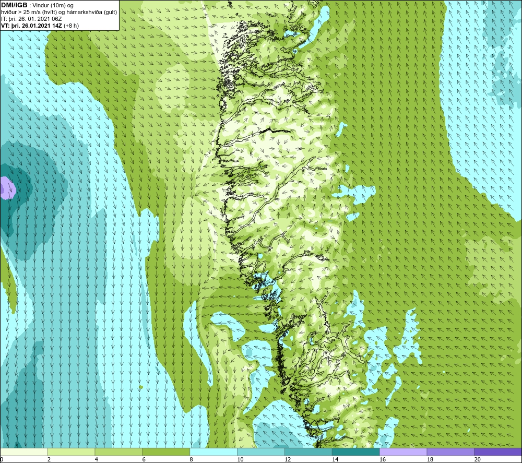Click the scale label '20' below the legend
This screenshot has height=463, width=522.
click(x=478, y=459)
